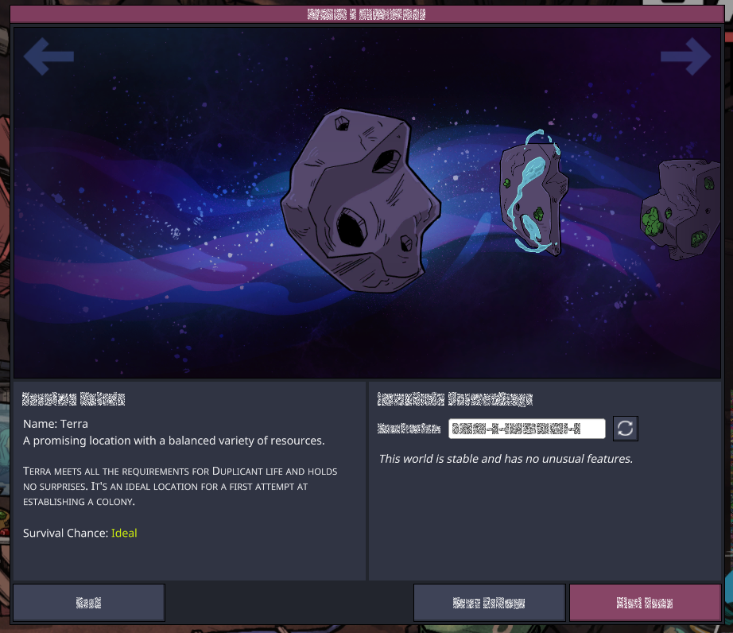Click the 'Name: Terra' label
Viewport: 733px width, 633px height.
56,424
